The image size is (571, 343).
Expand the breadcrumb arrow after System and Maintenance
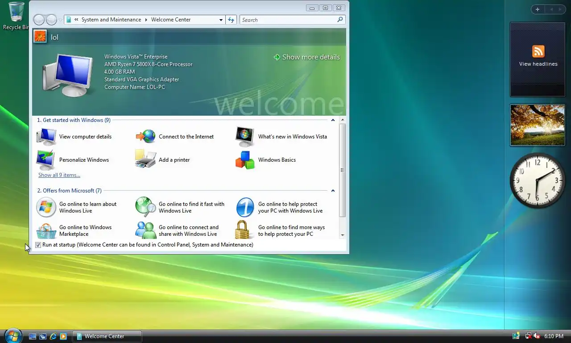(146, 20)
